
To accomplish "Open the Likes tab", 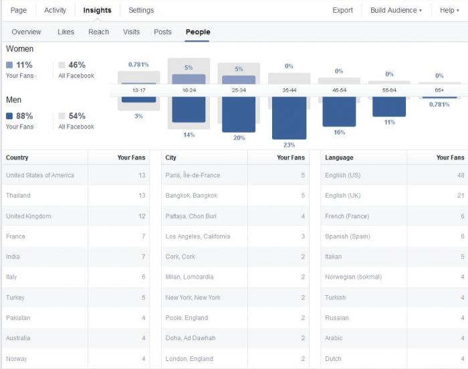I will click(66, 32).
